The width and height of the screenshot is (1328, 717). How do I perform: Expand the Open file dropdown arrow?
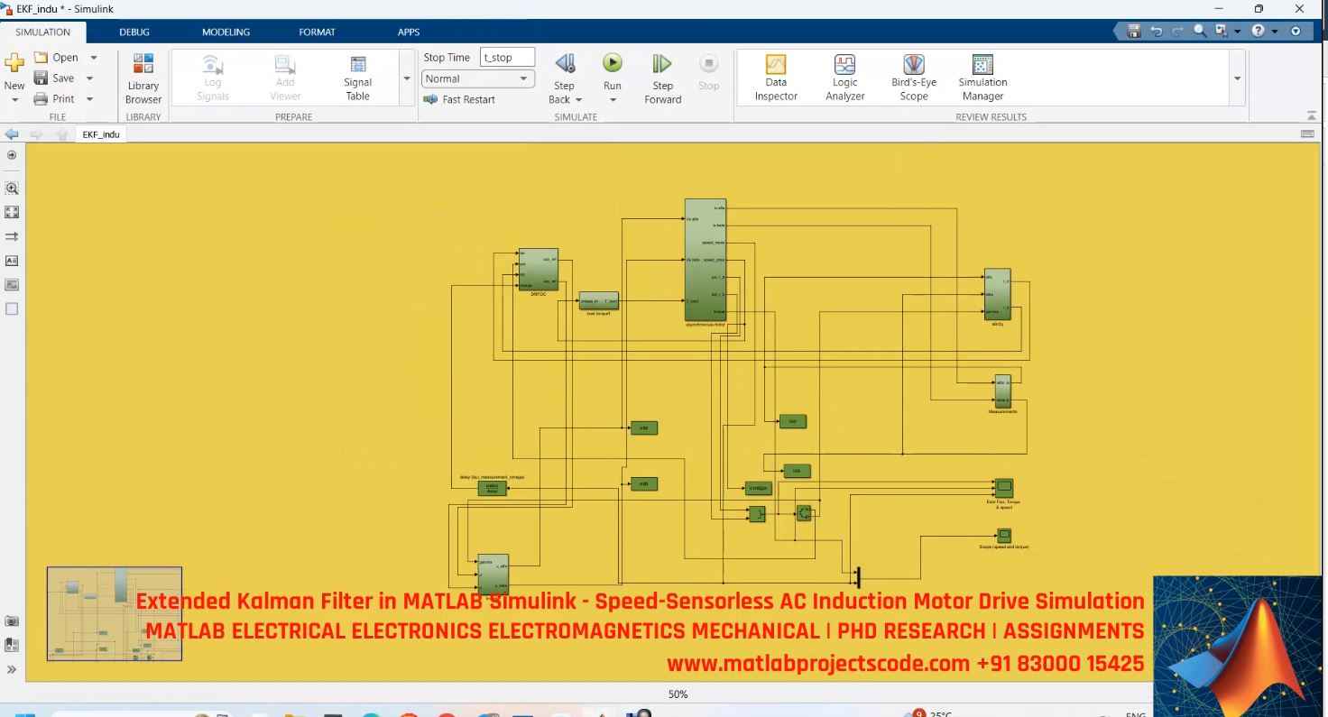pyautogui.click(x=93, y=56)
